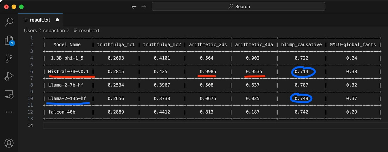
Task: Show additional views via the ellipsis icon
Action: pyautogui.click(x=9, y=112)
